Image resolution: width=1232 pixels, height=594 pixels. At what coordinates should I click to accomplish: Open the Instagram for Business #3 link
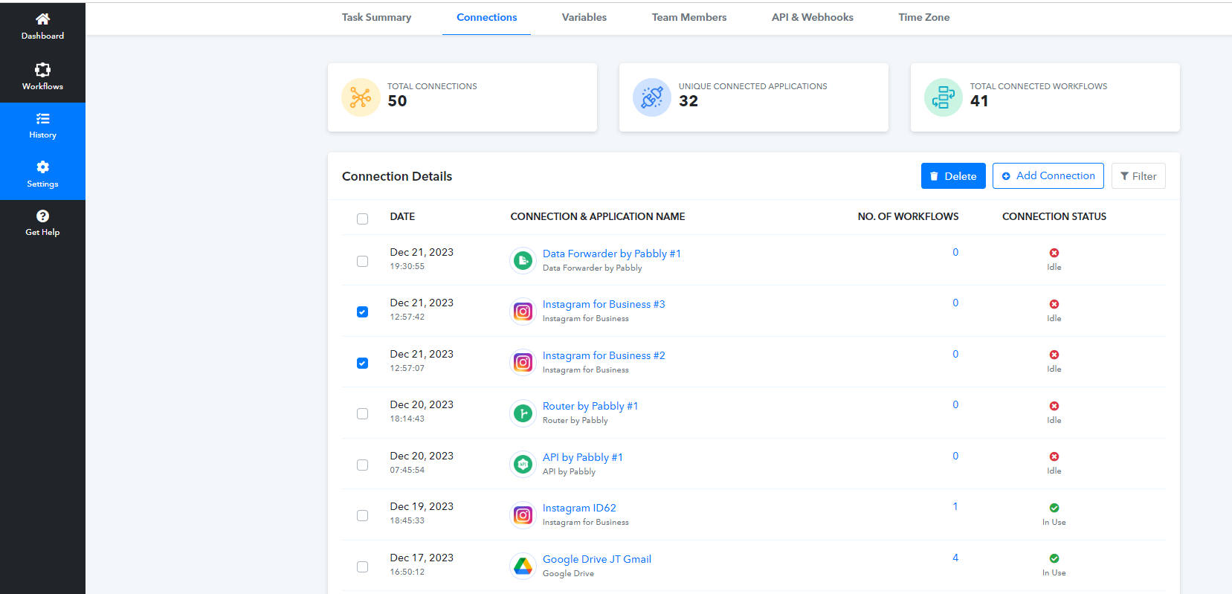pyautogui.click(x=604, y=304)
